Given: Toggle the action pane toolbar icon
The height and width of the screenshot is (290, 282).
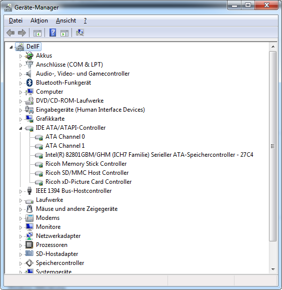Looking at the screenshot, I should coord(64,33).
